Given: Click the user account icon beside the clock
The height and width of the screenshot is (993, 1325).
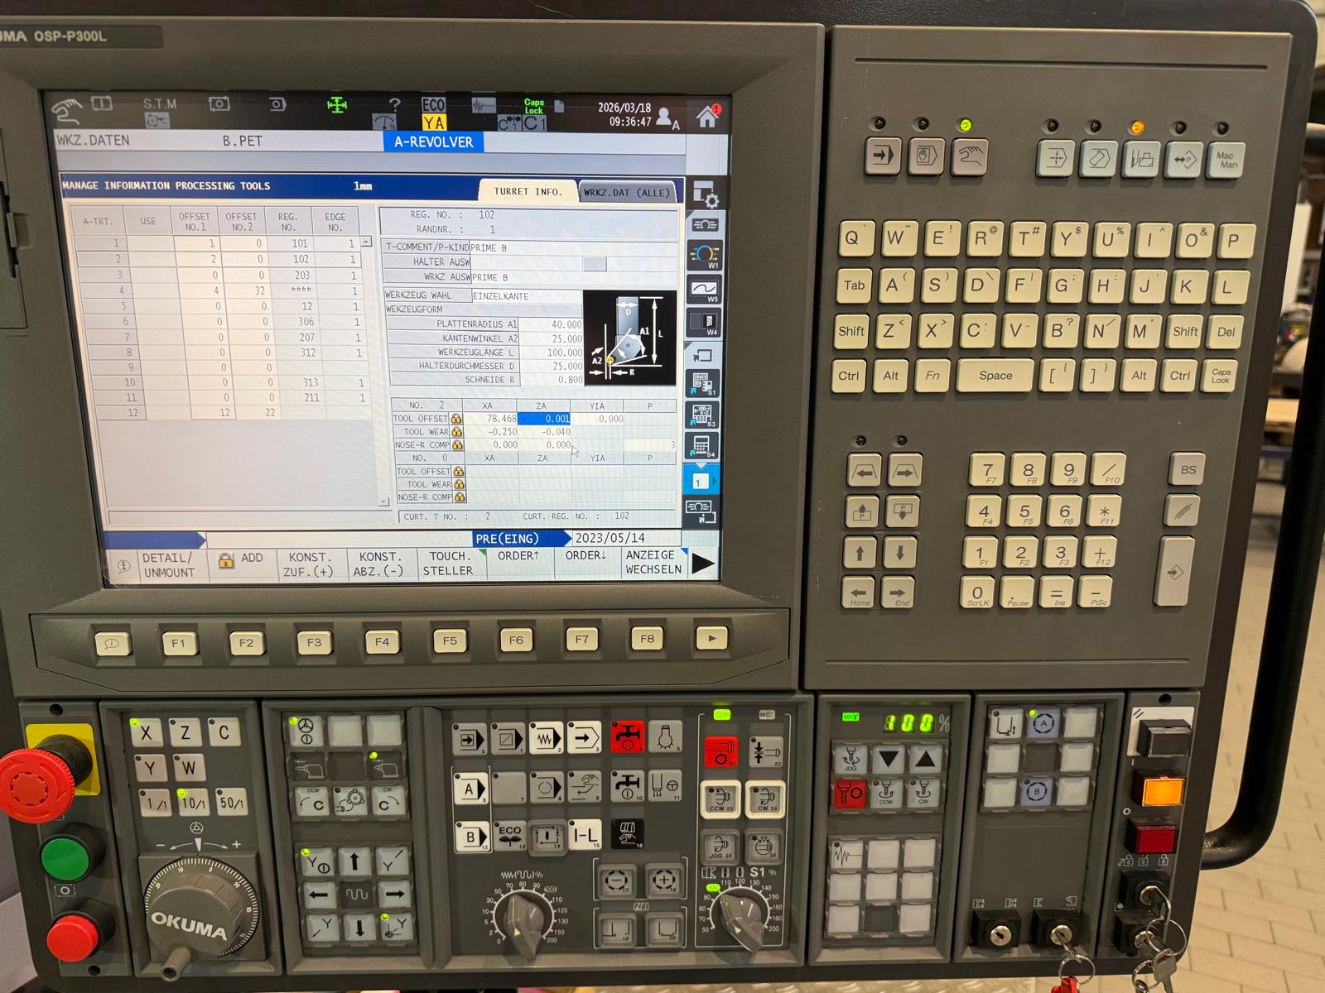Looking at the screenshot, I should pyautogui.click(x=666, y=118).
